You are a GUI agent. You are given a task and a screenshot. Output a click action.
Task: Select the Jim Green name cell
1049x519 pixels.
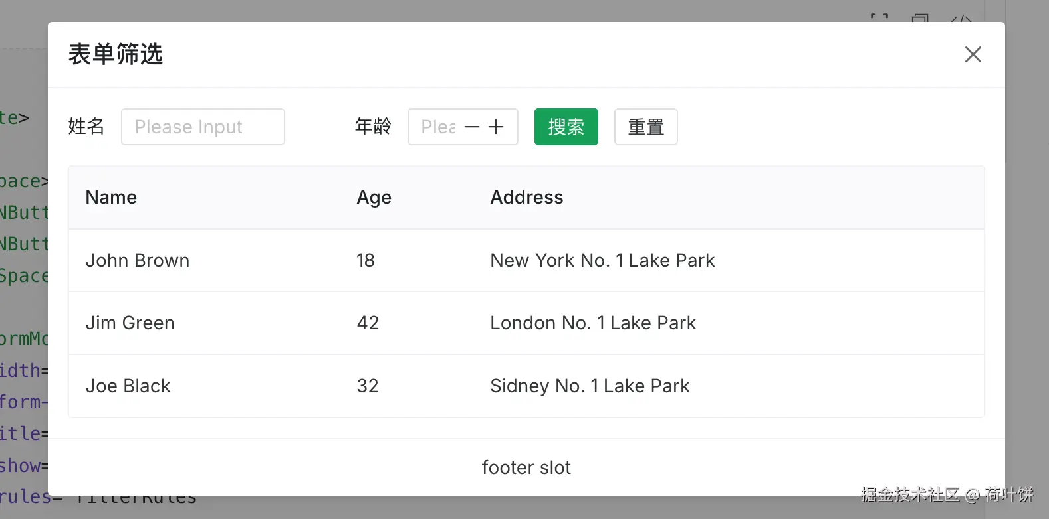(x=130, y=323)
